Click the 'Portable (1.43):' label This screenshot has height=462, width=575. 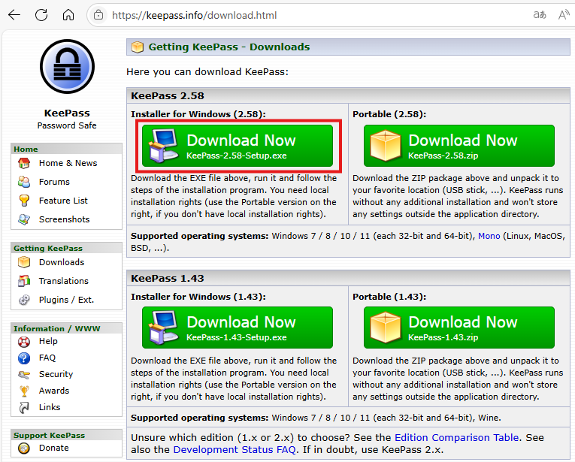coord(389,297)
